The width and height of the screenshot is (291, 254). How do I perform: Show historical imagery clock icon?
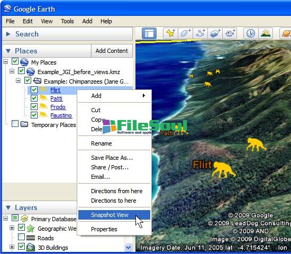point(251,33)
